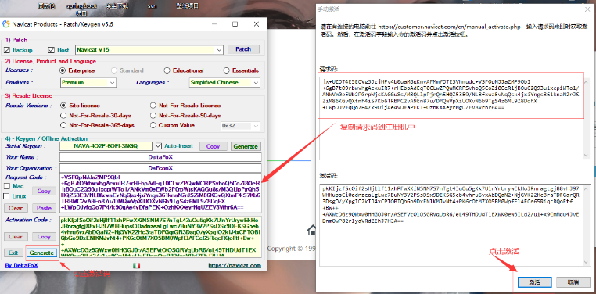The image size is (596, 294).
Task: Click the Exit button
Action: pyautogui.click(x=13, y=253)
